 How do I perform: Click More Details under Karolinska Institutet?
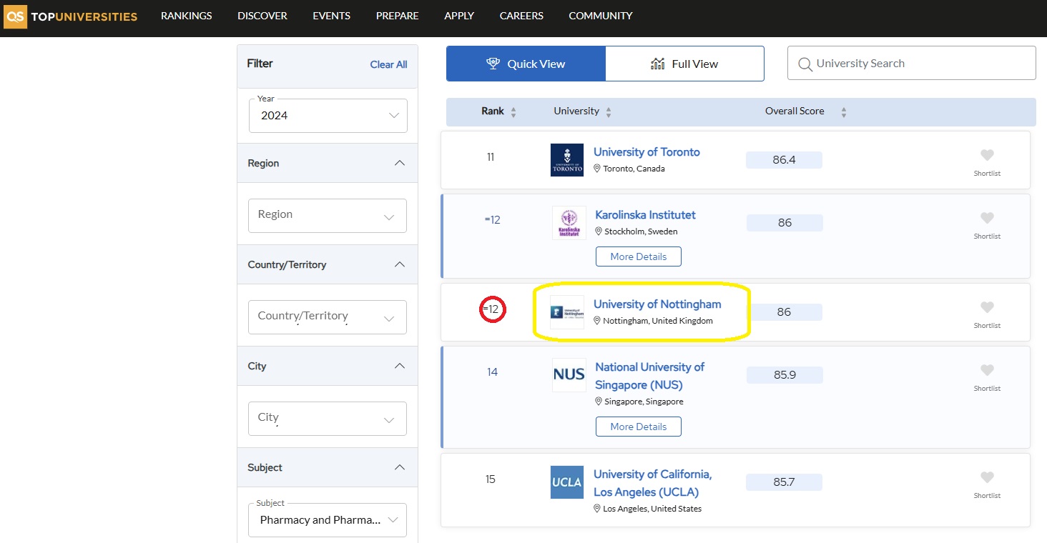(x=639, y=256)
